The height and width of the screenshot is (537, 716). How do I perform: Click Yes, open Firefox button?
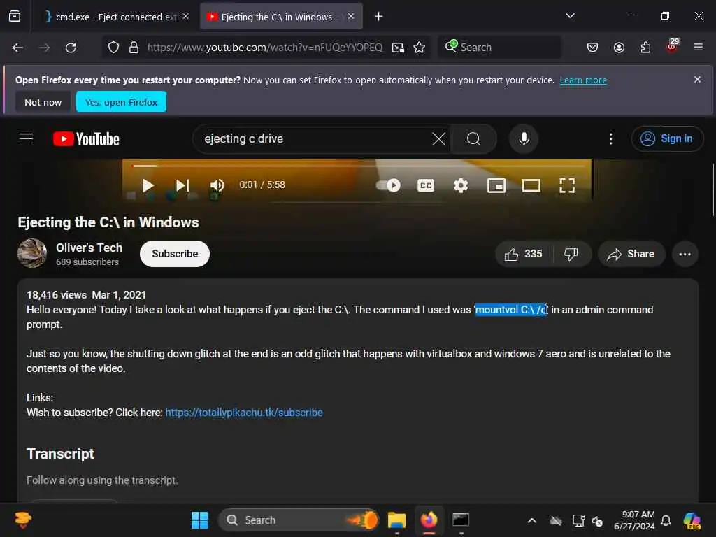tap(121, 102)
